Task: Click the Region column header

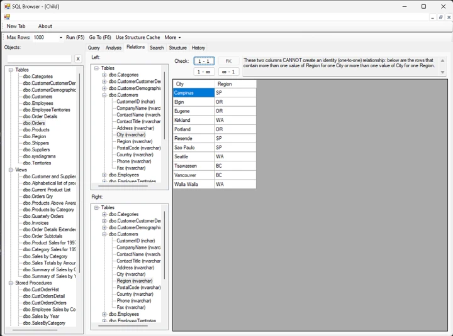Action: coord(235,84)
